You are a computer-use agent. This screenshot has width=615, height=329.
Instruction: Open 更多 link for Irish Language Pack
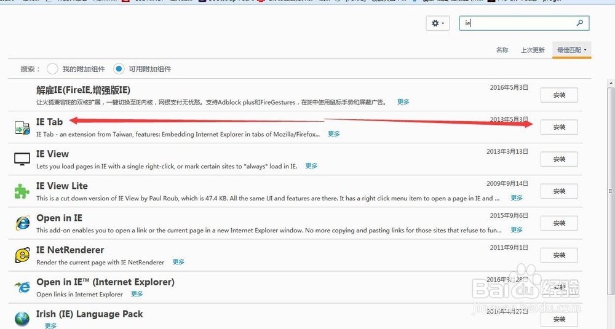[50, 325]
